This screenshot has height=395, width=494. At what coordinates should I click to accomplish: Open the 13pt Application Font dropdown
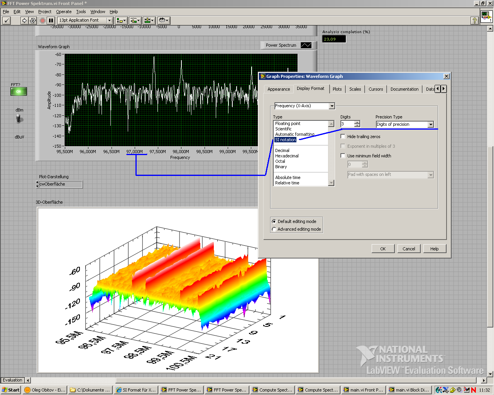click(110, 20)
